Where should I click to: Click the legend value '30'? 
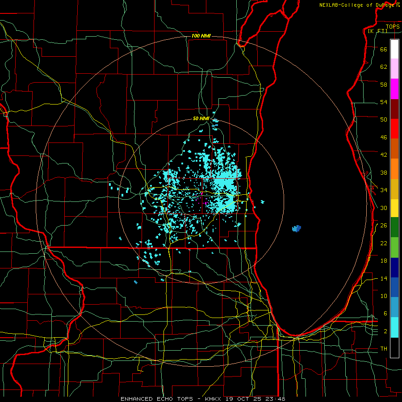click(384, 208)
